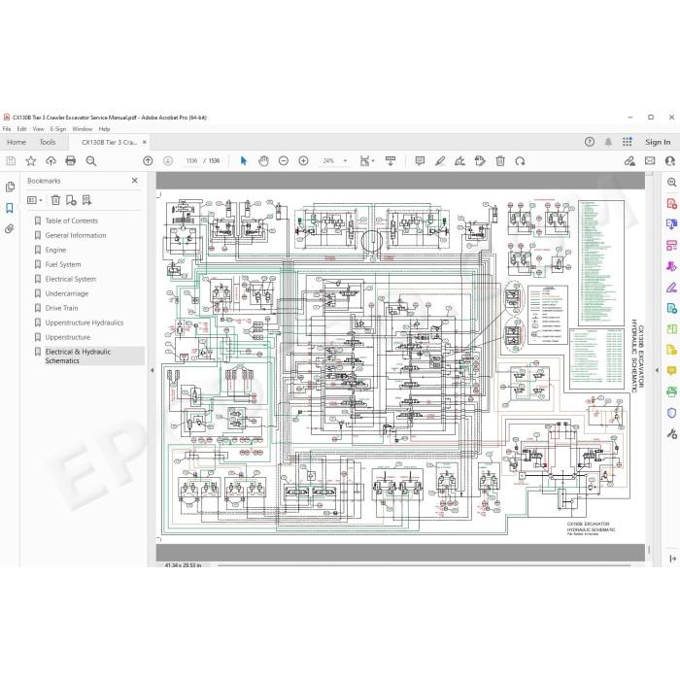The image size is (680, 680).
Task: Open the Page Thumbnails panel
Action: (10, 187)
